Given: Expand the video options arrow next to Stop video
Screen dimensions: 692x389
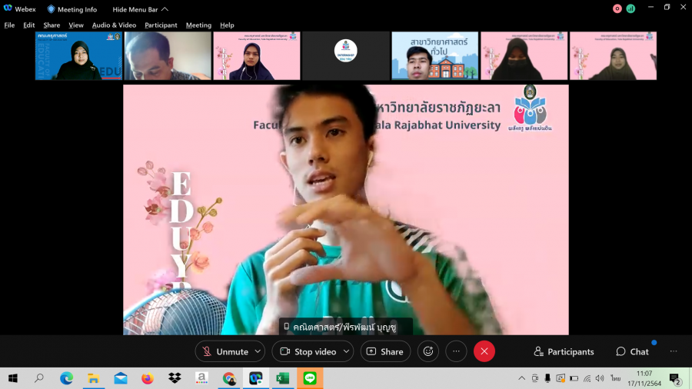Looking at the screenshot, I should tap(345, 351).
